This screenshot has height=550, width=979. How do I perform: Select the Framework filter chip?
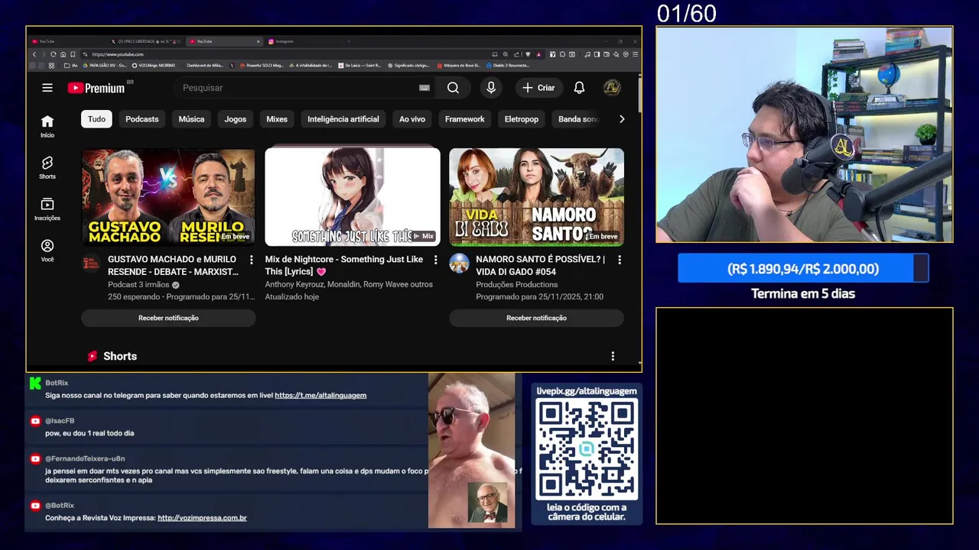click(465, 119)
